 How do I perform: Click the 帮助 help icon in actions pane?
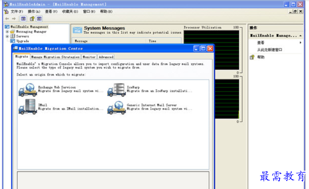[252, 57]
